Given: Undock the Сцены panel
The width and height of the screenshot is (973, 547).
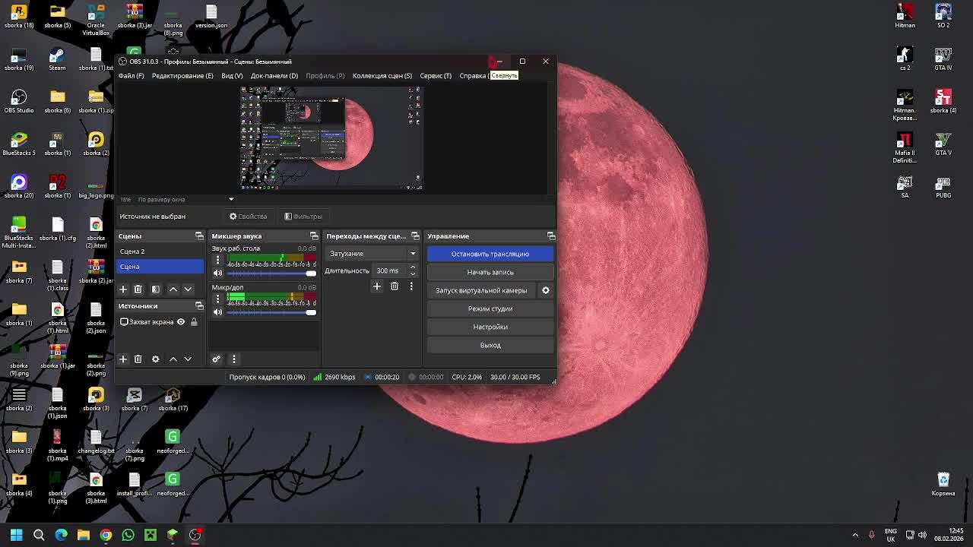Looking at the screenshot, I should tap(199, 236).
